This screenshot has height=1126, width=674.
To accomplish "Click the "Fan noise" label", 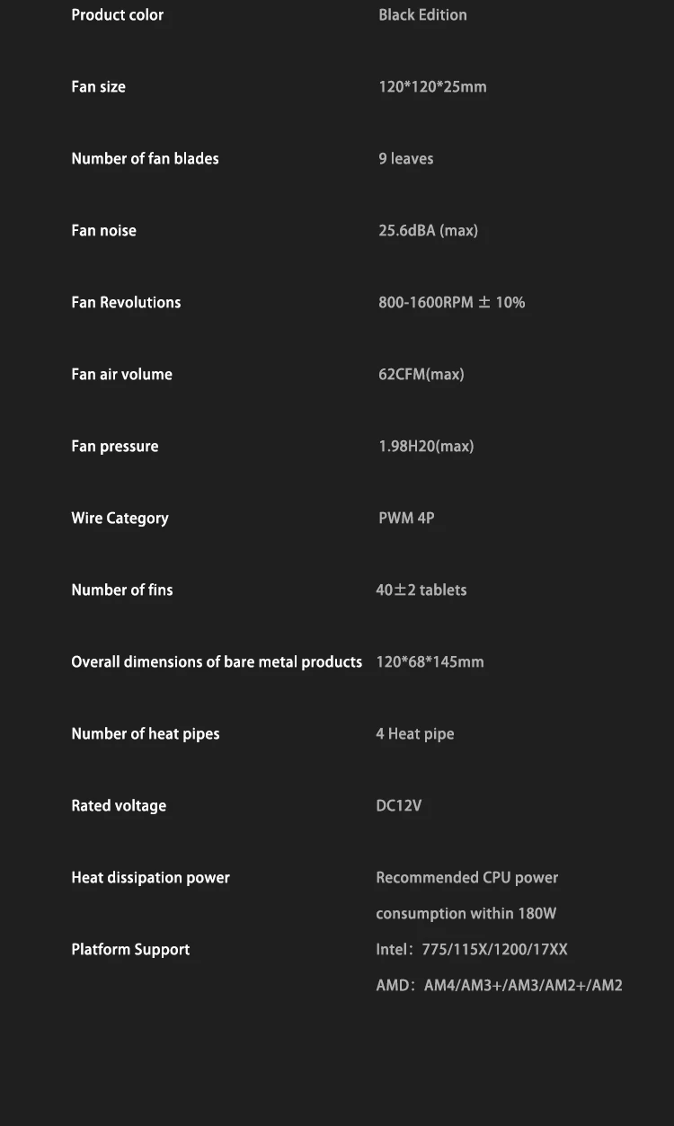I will [104, 231].
